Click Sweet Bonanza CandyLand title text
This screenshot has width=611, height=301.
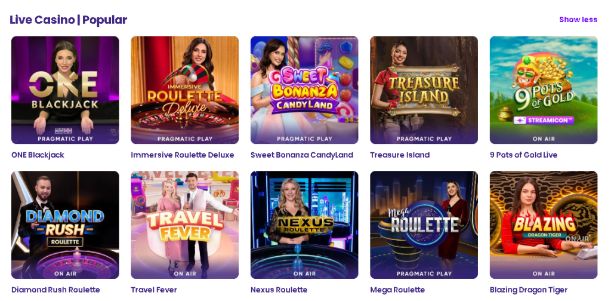pos(301,155)
